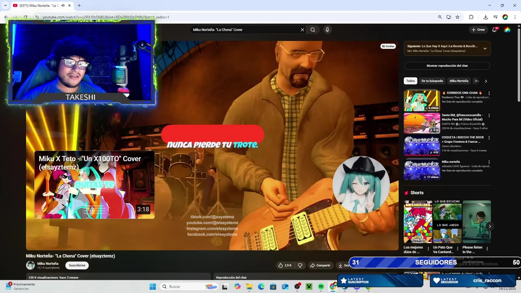Open Santa RM Mucho Para Mi video
Screen dimensions: 521x293
422,123
